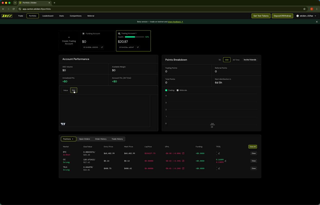Close the CC long position
Viewport: 320px width, 205px height.
point(253,161)
